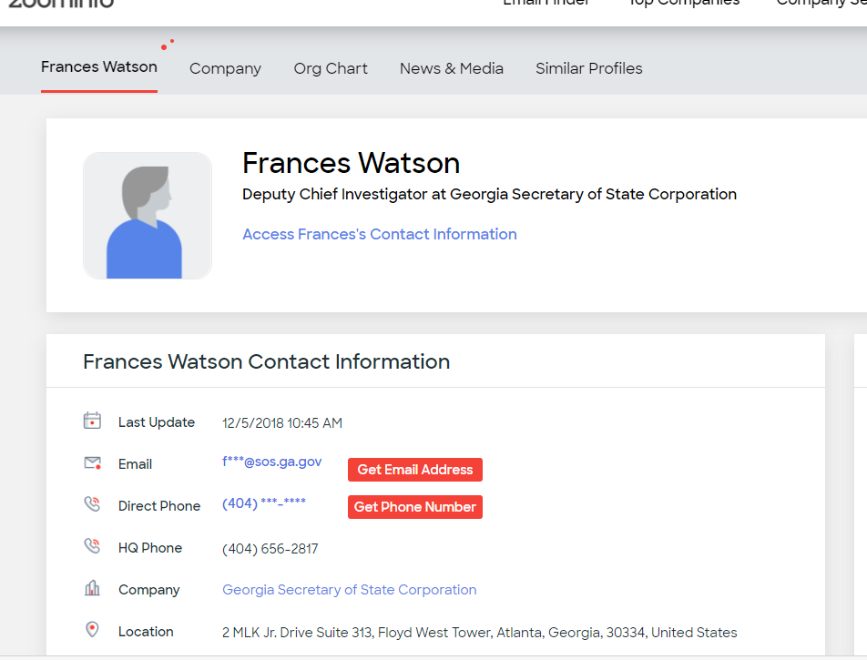867x660 pixels.
Task: View the Similar Profiles tab
Action: [x=589, y=68]
